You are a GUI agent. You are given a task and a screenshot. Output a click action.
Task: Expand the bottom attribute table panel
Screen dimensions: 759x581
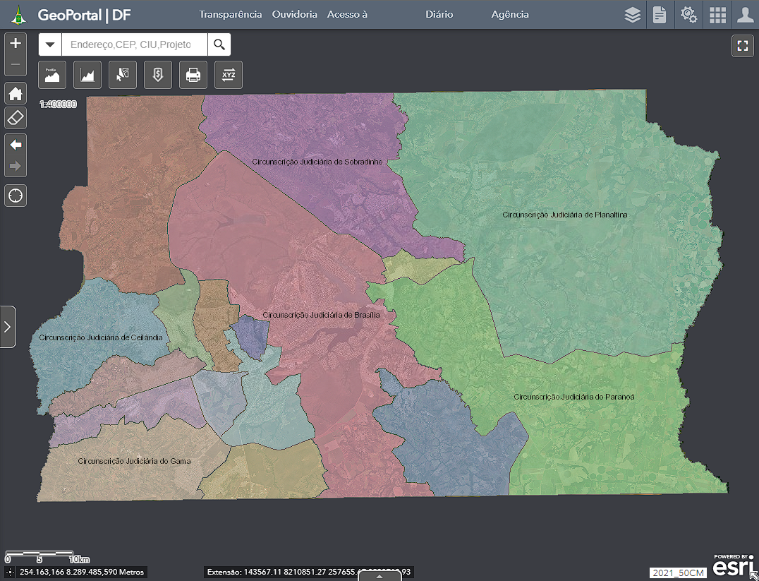pos(379,576)
